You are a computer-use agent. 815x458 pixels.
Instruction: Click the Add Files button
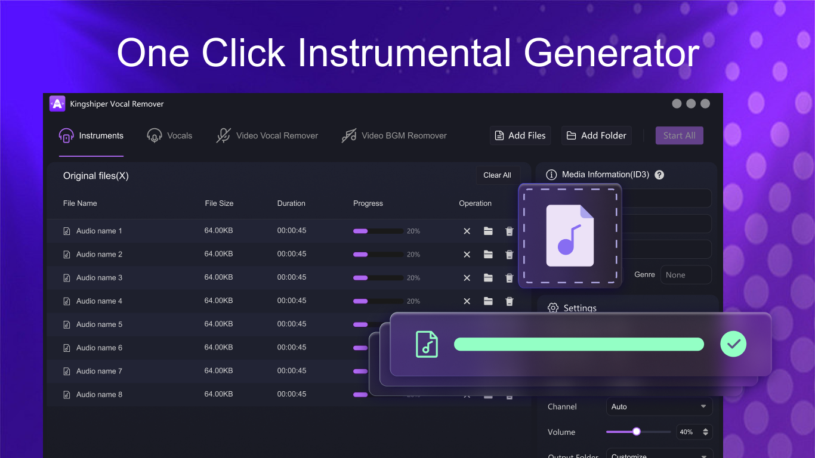520,135
